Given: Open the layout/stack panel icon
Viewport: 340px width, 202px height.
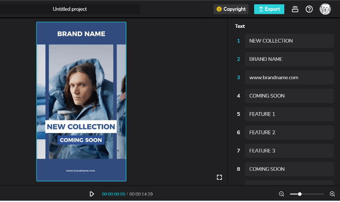Looking at the screenshot, I should [295, 9].
